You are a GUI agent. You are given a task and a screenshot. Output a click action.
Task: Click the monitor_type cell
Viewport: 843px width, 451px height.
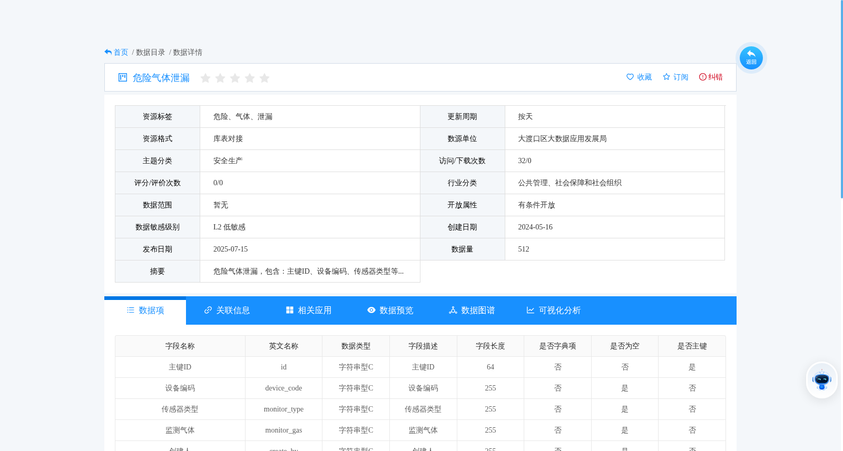(x=283, y=409)
